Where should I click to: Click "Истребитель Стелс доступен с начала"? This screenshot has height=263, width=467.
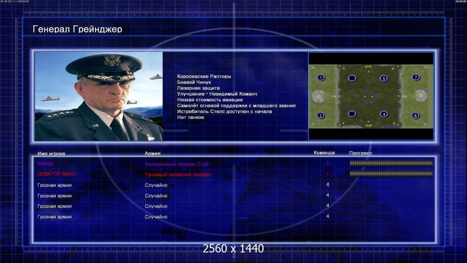click(224, 111)
